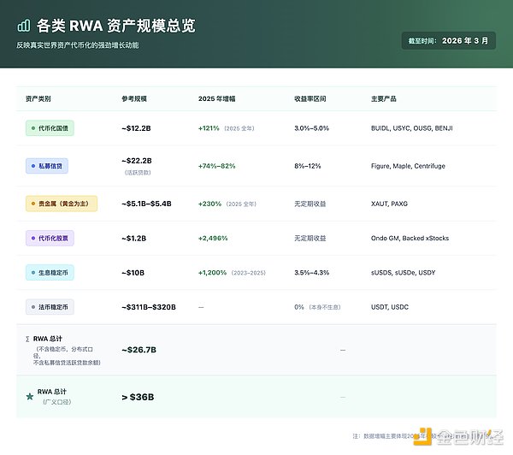The image size is (513, 455).
Task: Select the 生息稳定币 category tag
Action: (56, 272)
